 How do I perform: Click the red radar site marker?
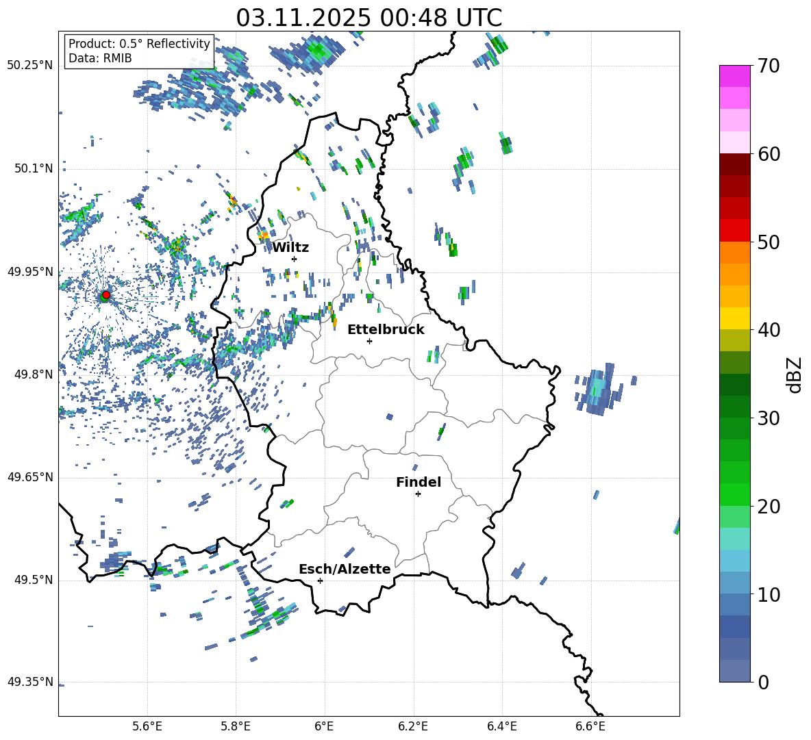(105, 295)
